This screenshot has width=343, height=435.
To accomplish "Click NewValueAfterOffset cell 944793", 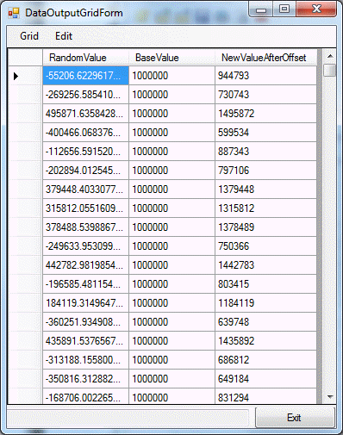I will pos(266,76).
